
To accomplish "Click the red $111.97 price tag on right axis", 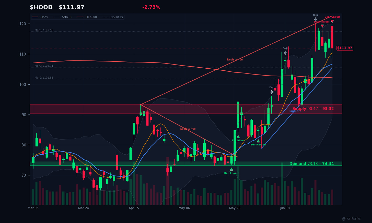I will coord(345,48).
